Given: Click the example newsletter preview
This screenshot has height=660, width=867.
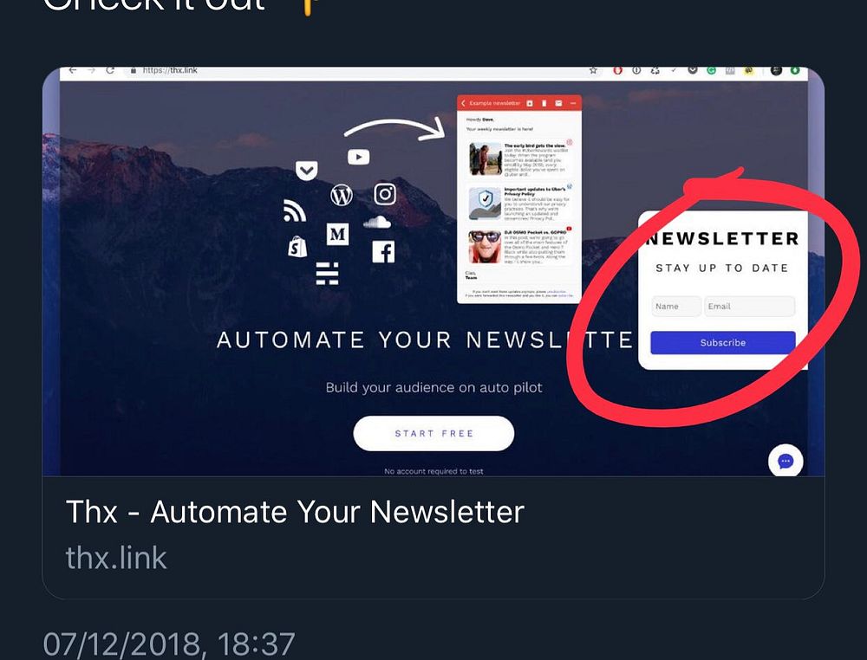Looking at the screenshot, I should pyautogui.click(x=519, y=199).
